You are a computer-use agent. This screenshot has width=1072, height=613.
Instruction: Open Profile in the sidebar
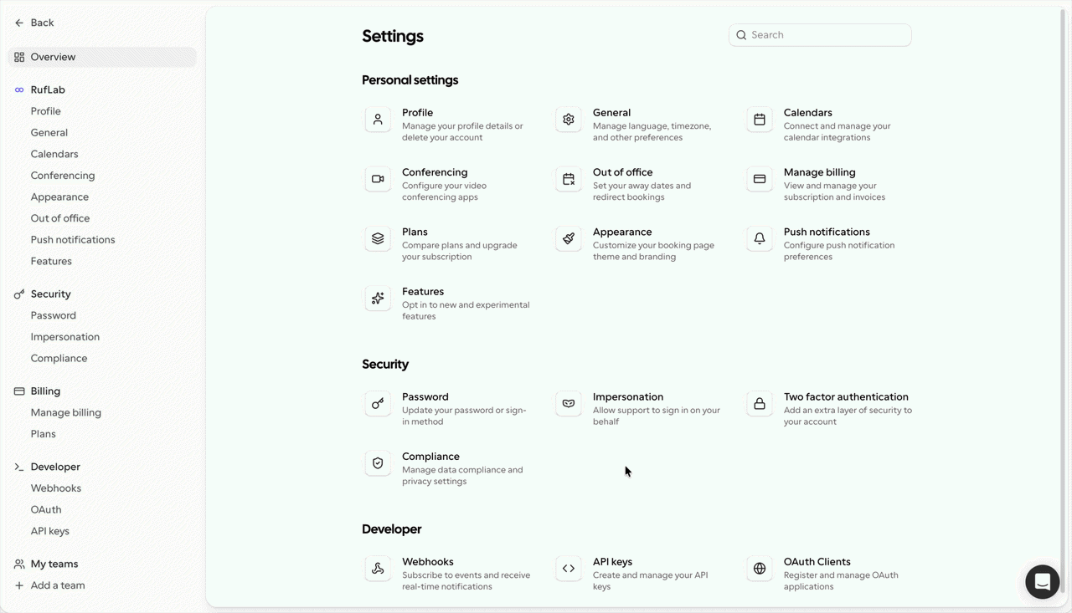click(x=46, y=111)
